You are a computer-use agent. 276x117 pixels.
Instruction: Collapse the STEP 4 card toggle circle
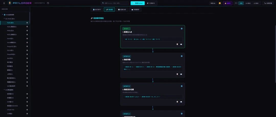pyautogui.click(x=182, y=114)
